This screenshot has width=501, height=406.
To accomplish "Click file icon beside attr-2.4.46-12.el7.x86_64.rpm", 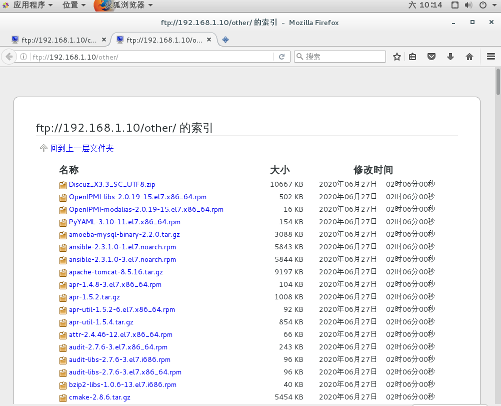I will click(63, 335).
